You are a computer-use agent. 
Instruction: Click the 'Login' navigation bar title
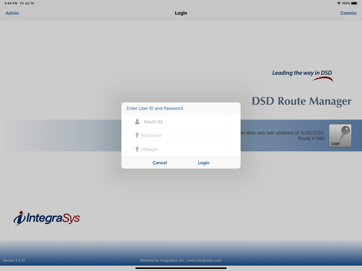pos(181,13)
